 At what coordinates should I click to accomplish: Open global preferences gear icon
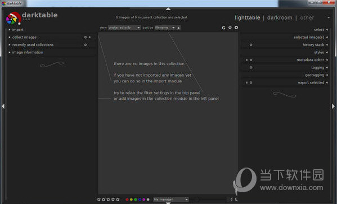tap(236, 27)
